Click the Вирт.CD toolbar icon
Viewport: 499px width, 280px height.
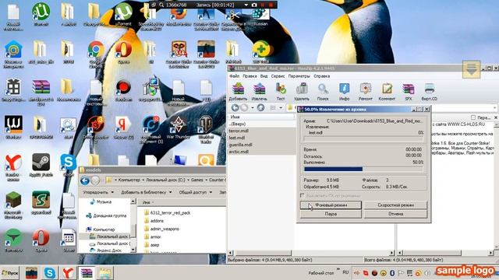click(430, 92)
